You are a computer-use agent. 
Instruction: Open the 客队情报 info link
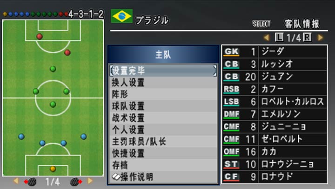tap(302, 24)
